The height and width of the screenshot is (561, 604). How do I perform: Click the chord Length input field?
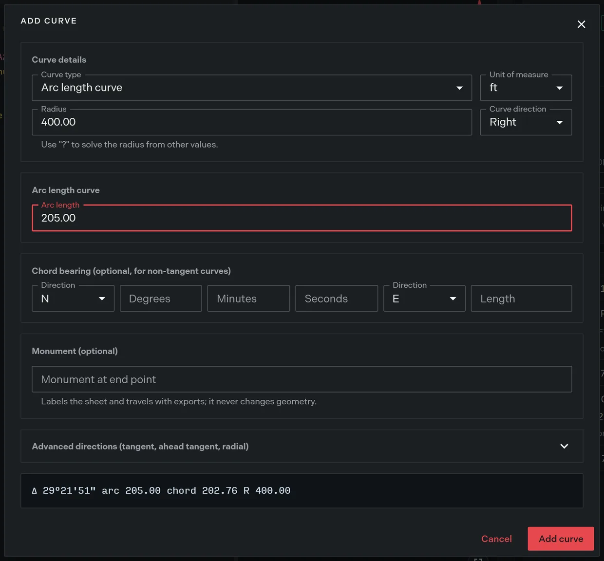pos(521,299)
